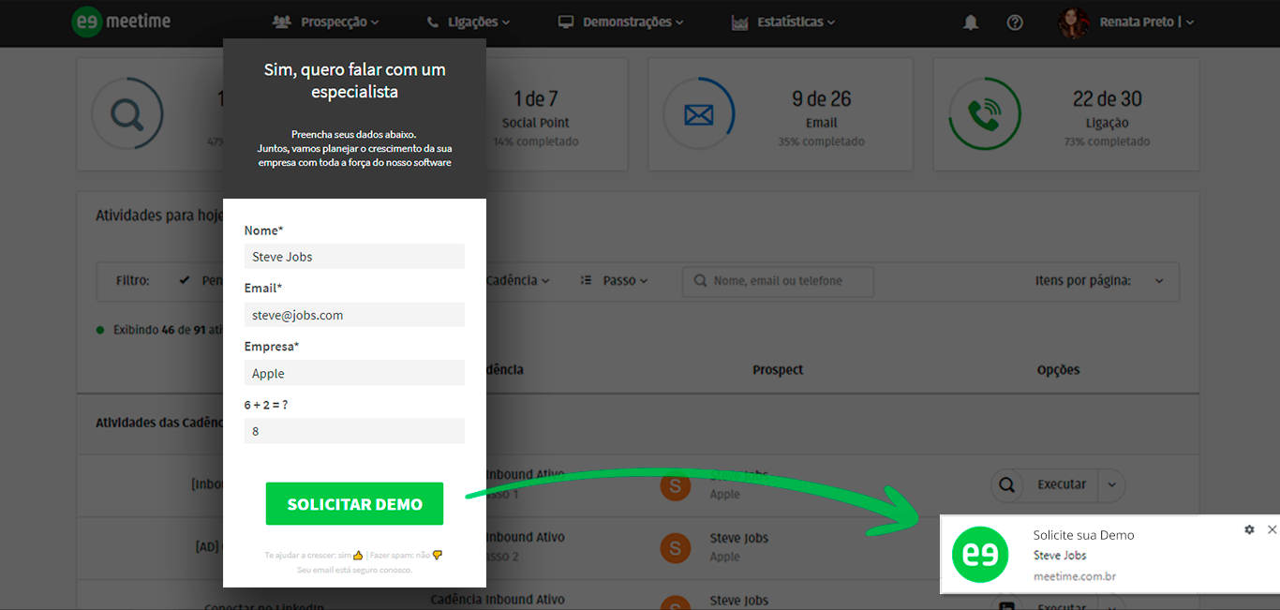Expand the Estatísticas dropdown
The height and width of the screenshot is (610, 1280).
point(782,22)
